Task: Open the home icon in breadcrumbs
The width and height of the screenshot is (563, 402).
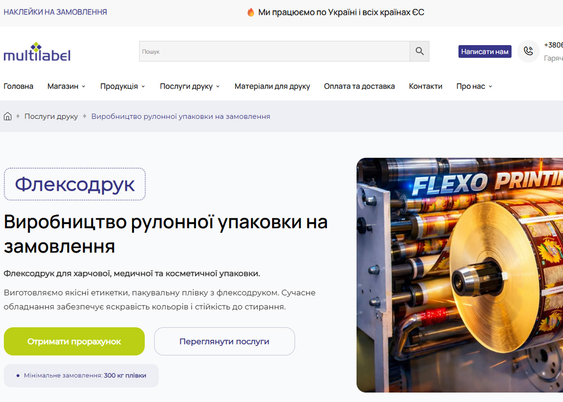Action: click(x=8, y=117)
